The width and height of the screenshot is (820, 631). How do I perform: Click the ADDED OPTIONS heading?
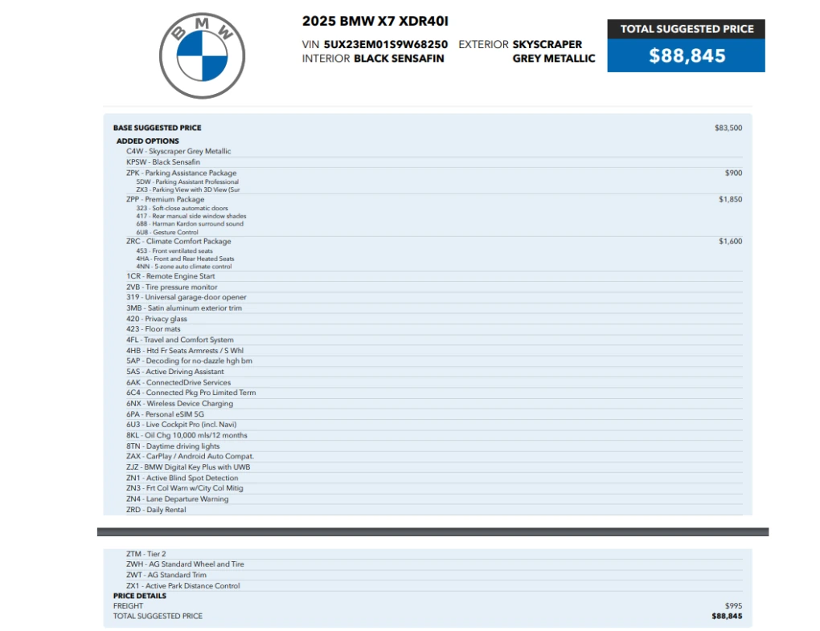(147, 141)
